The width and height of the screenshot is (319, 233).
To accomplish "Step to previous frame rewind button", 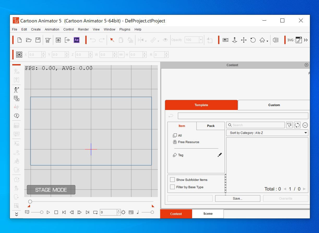I will 72,212.
